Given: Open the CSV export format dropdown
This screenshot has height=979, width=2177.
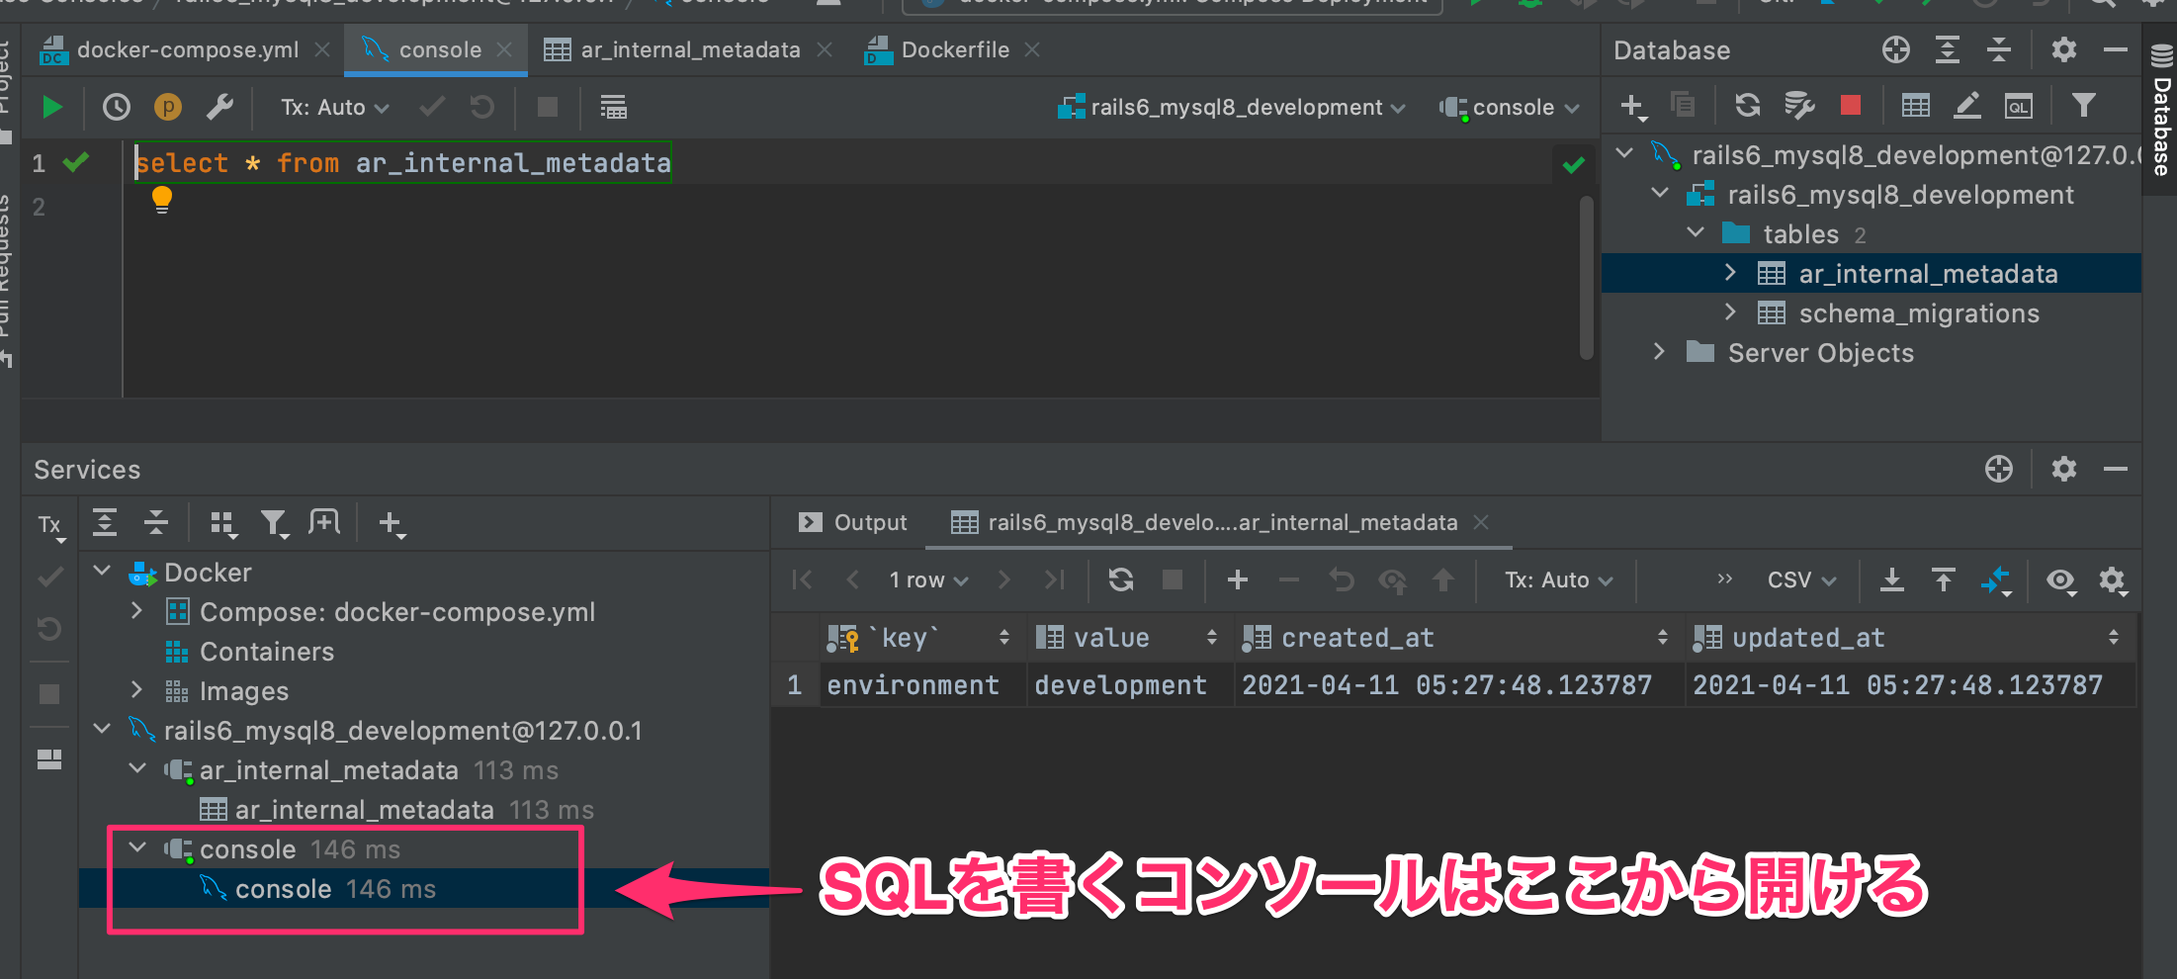Looking at the screenshot, I should pyautogui.click(x=1800, y=579).
